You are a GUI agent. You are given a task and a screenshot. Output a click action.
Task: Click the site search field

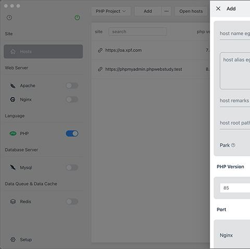coord(137,32)
